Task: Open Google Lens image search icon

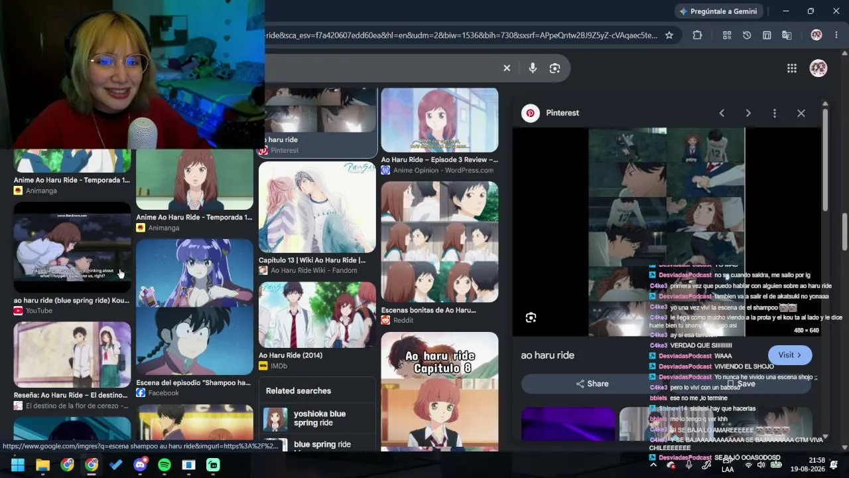Action: pyautogui.click(x=555, y=68)
